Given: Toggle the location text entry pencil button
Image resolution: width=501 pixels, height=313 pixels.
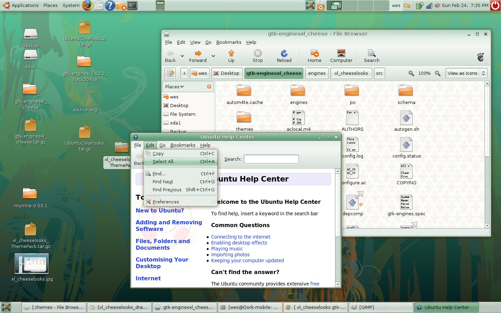Looking at the screenshot, I should pyautogui.click(x=170, y=73).
